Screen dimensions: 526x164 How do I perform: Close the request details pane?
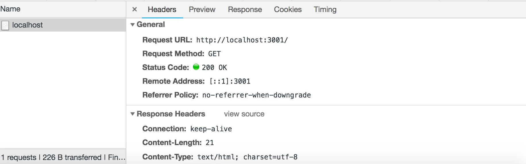click(x=134, y=9)
